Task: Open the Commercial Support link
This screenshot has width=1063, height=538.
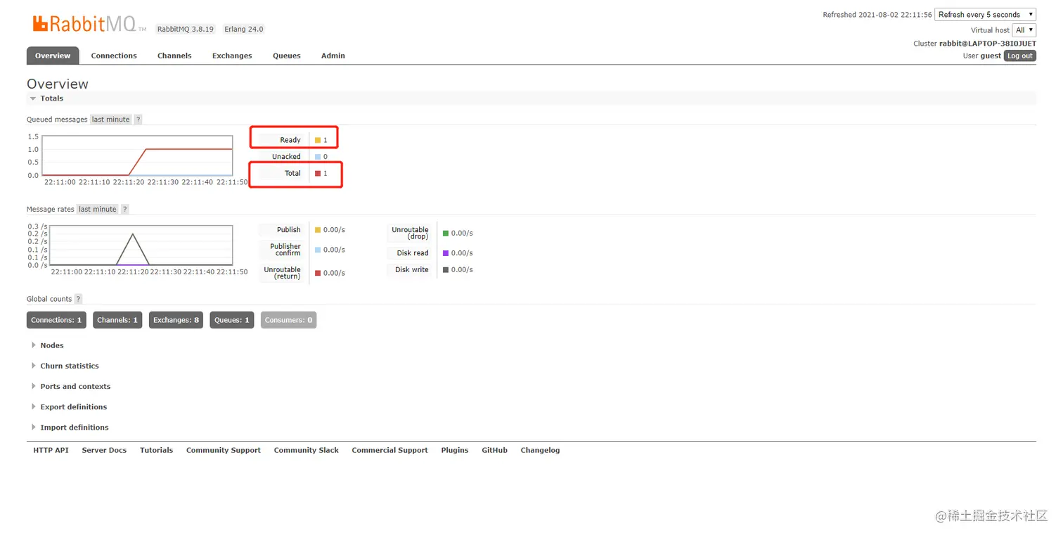Action: click(x=389, y=450)
